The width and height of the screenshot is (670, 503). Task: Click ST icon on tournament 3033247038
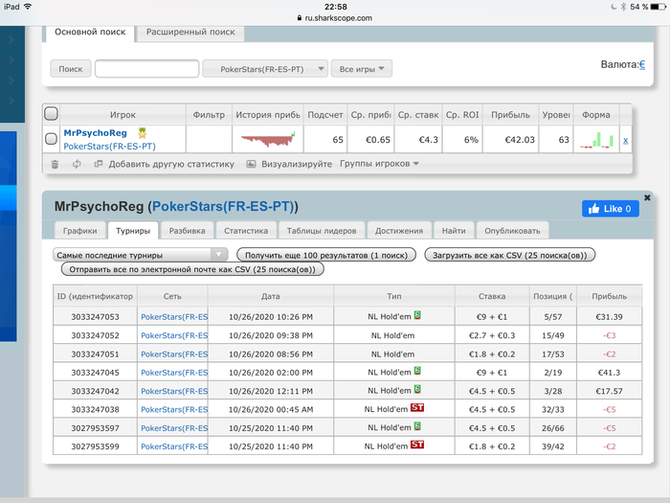[x=417, y=407]
